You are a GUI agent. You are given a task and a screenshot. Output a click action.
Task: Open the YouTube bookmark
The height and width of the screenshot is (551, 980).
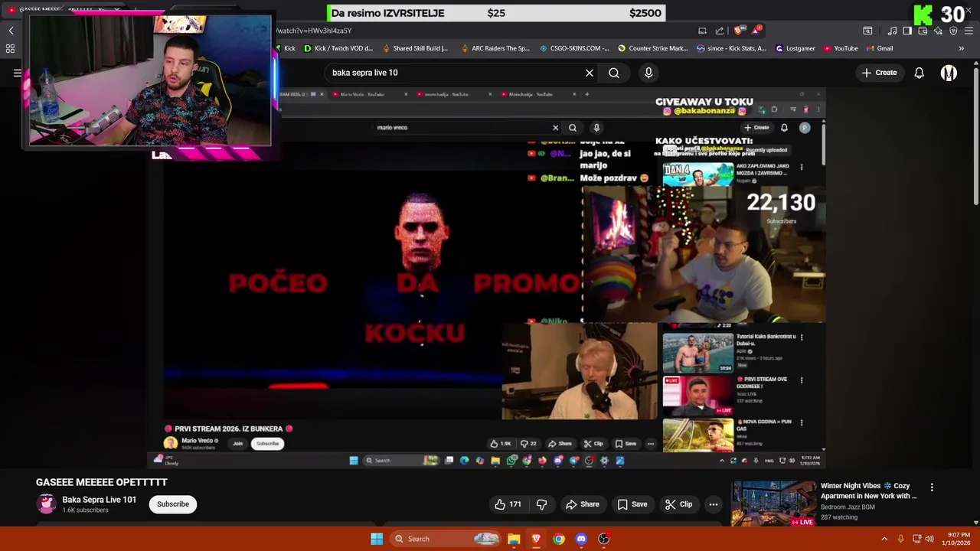841,48
